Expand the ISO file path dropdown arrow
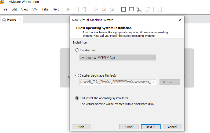210x133 pixels. point(154,82)
